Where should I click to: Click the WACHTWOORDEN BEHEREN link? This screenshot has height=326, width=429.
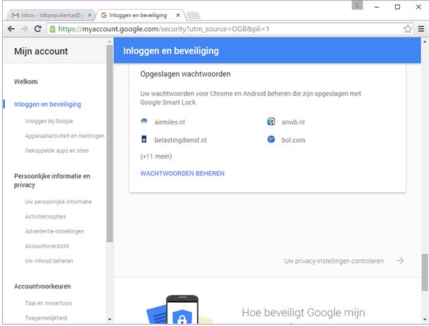(x=182, y=173)
